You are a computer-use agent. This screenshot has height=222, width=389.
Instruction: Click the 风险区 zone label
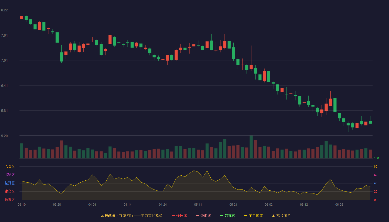9,167
